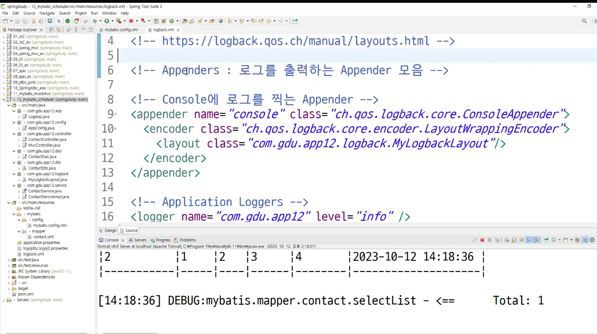This screenshot has width=597, height=334.
Task: Click the Open Type toolbar icon
Action: click(184, 21)
